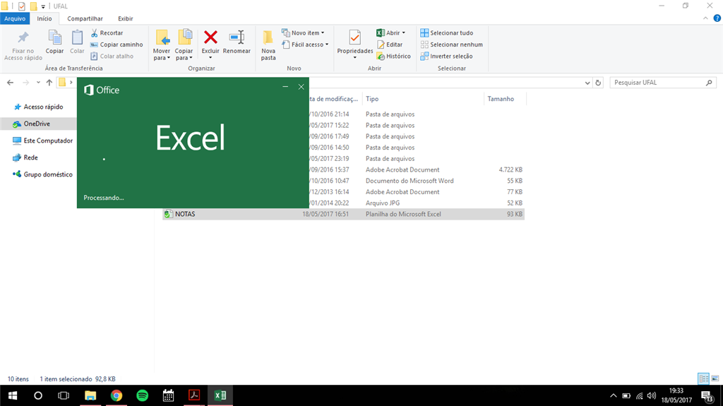Click Abrir with Excel icon
Viewport: 723px width, 406px height.
click(x=388, y=32)
